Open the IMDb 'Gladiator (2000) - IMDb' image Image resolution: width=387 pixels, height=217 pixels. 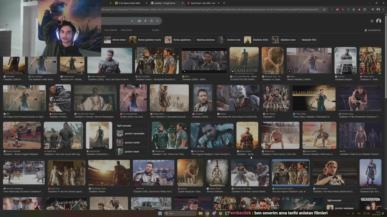(x=204, y=60)
